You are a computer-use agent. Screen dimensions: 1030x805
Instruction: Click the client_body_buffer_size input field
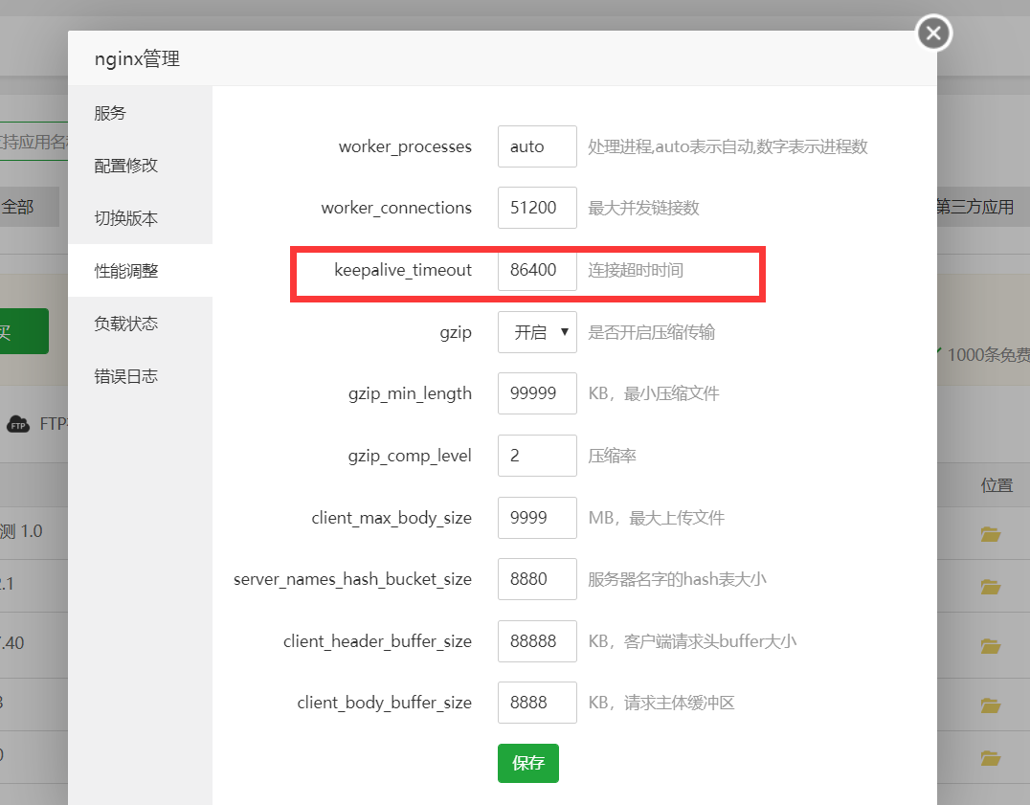(537, 703)
